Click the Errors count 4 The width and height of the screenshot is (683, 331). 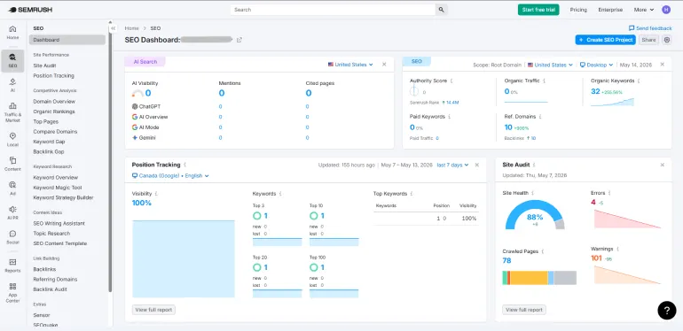point(593,202)
